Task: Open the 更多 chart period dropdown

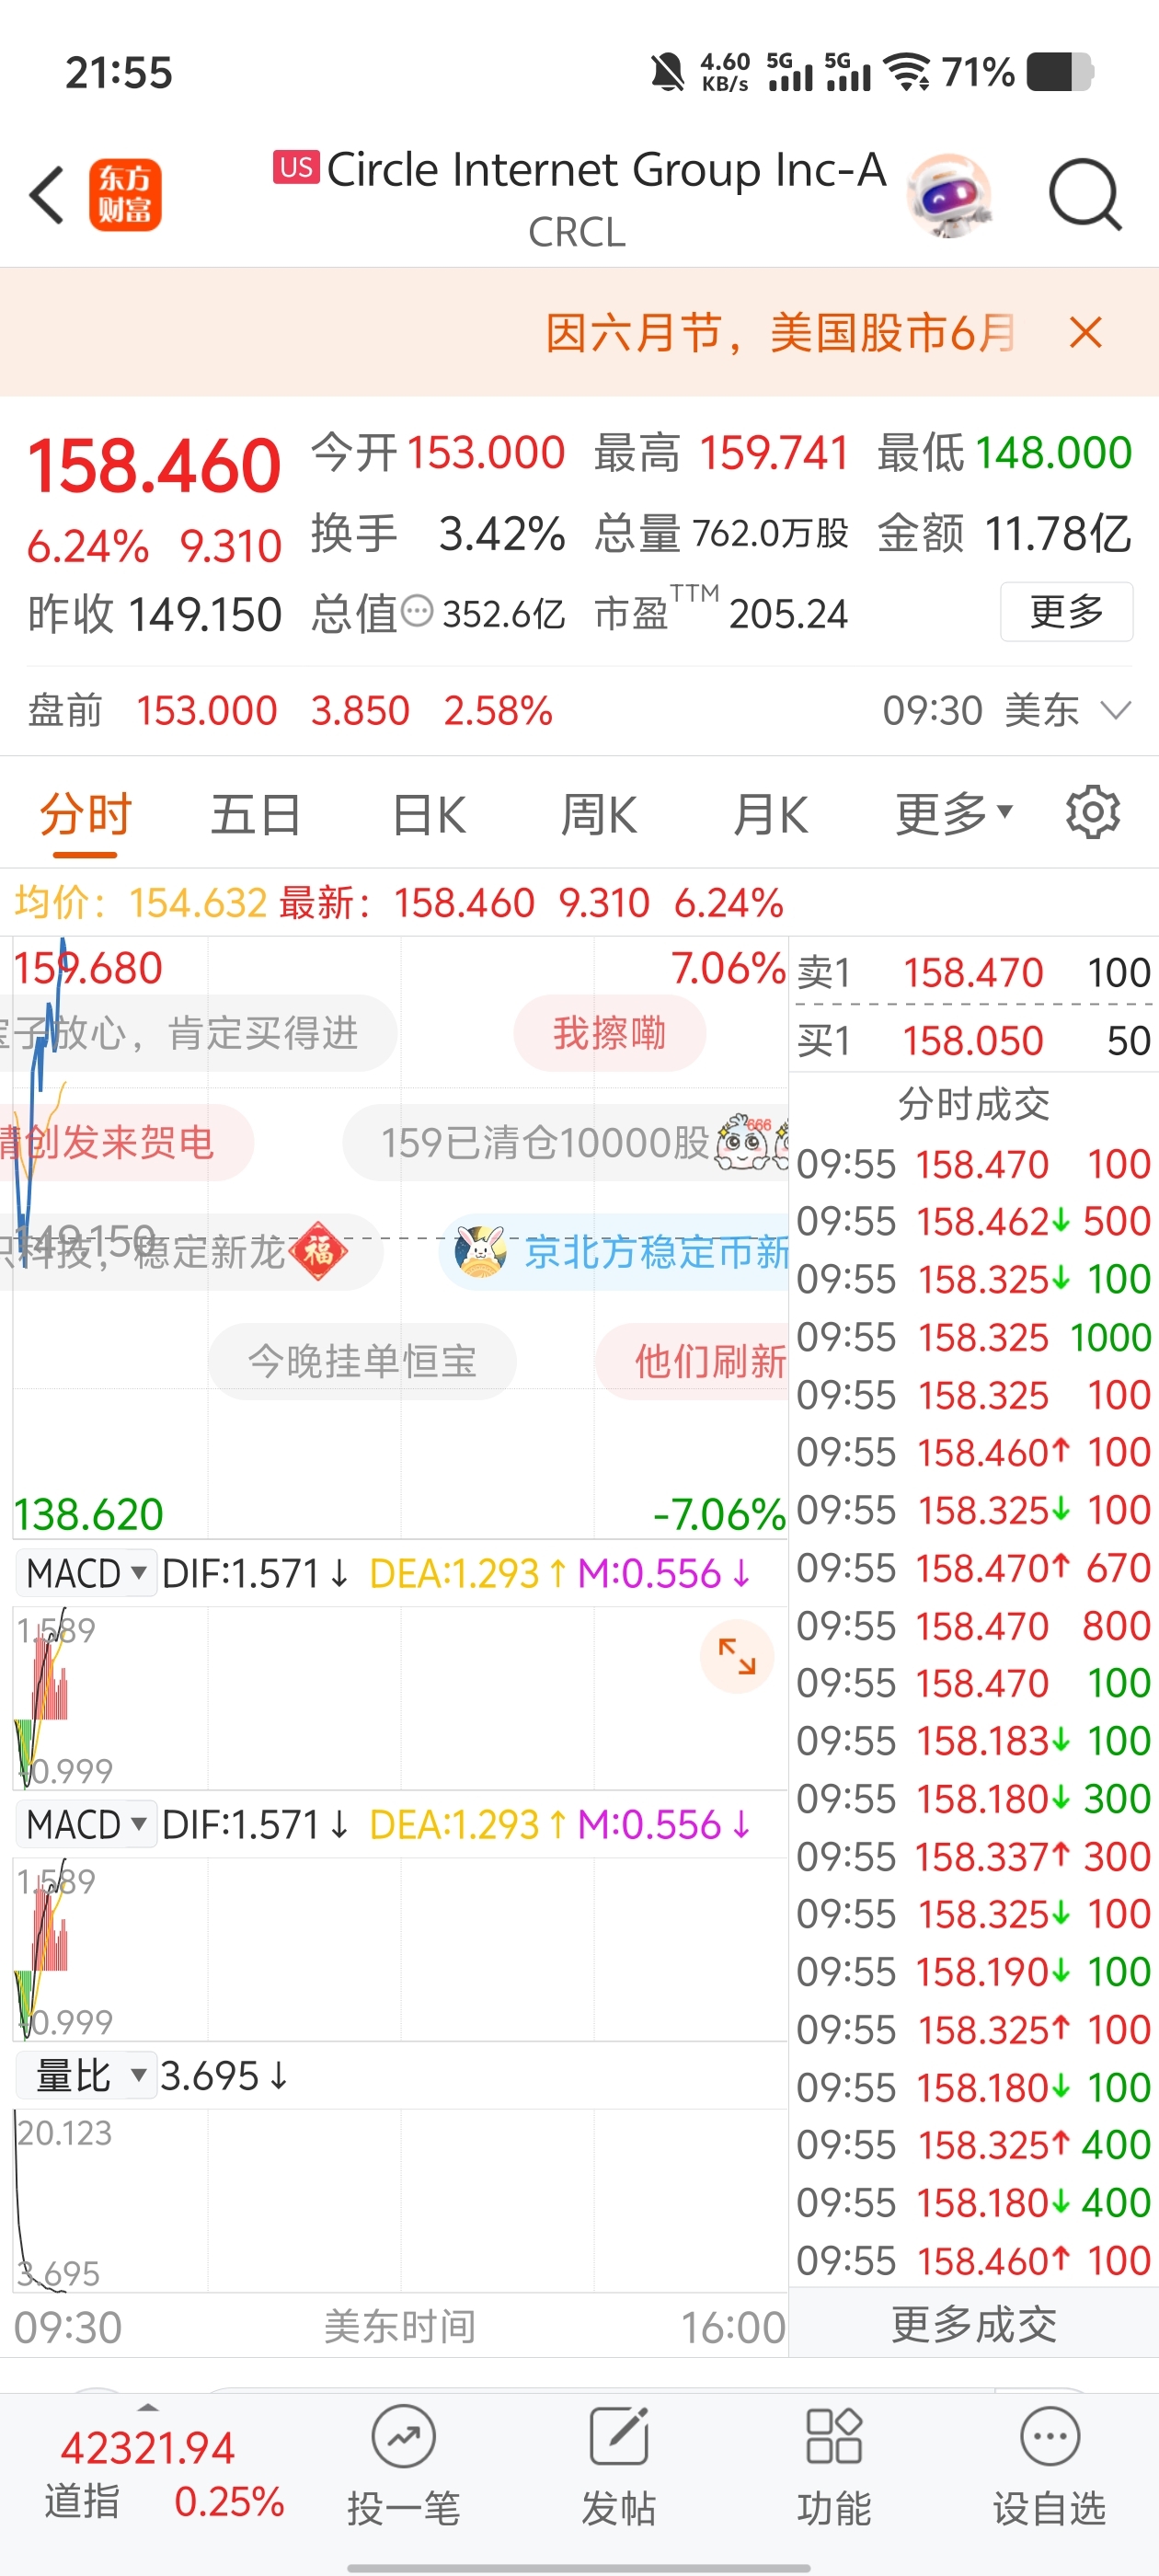Action: point(954,814)
